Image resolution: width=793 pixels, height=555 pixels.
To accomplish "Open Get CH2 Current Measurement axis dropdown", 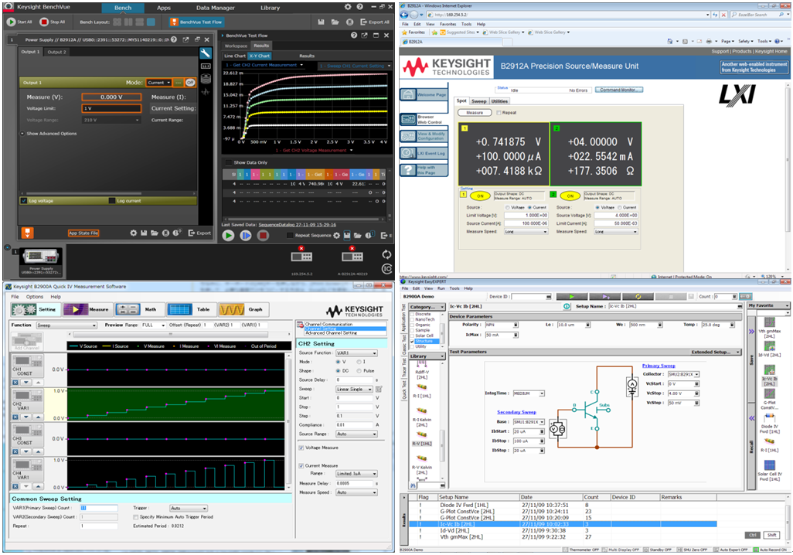I will click(x=264, y=65).
